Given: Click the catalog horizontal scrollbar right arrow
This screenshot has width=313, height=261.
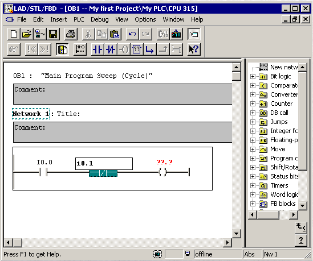Looking at the screenshot, I should tap(294, 215).
